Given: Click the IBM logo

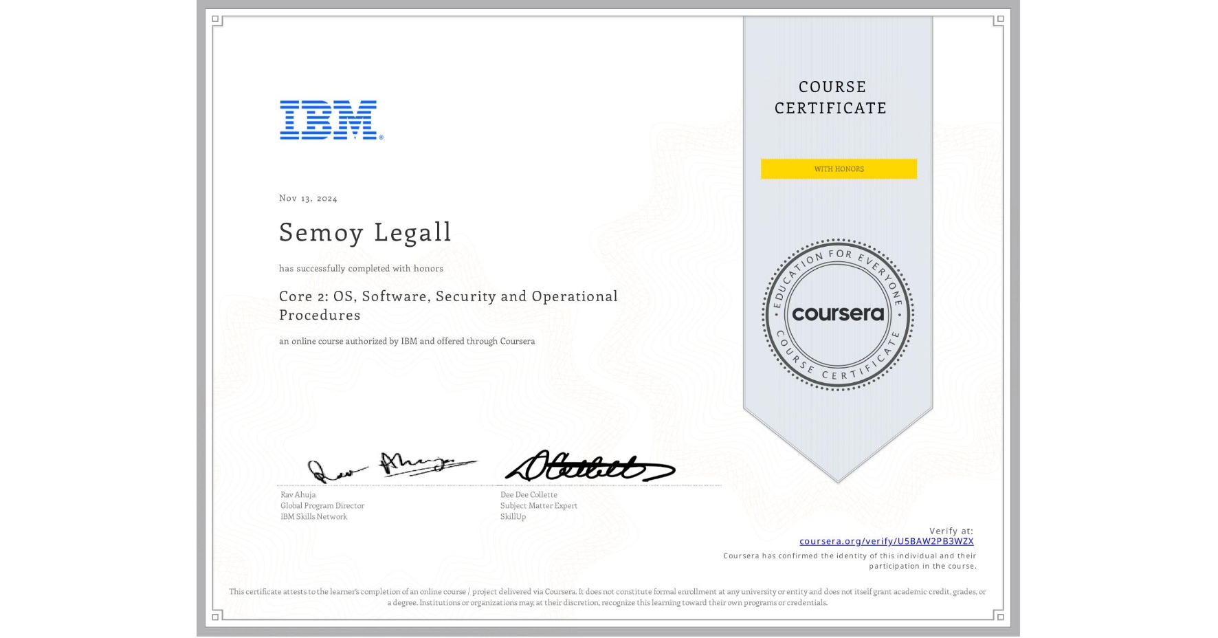Looking at the screenshot, I should (x=328, y=121).
